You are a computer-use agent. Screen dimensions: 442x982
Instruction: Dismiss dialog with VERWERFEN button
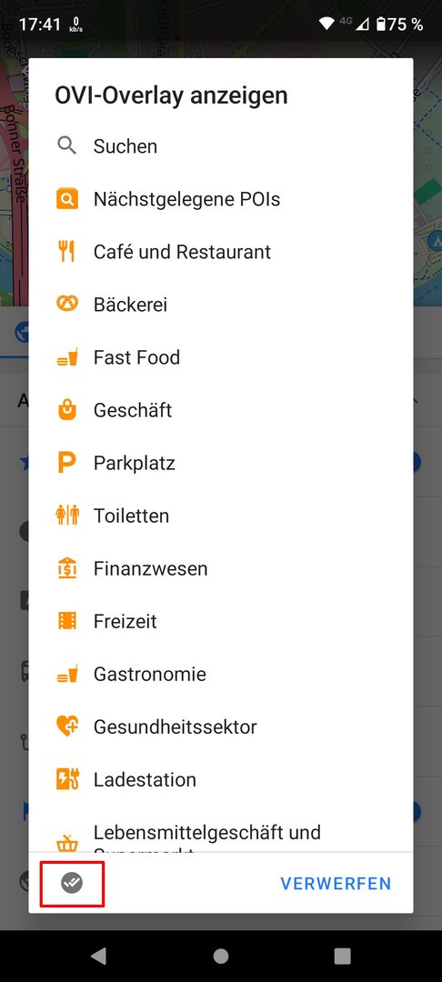click(336, 883)
